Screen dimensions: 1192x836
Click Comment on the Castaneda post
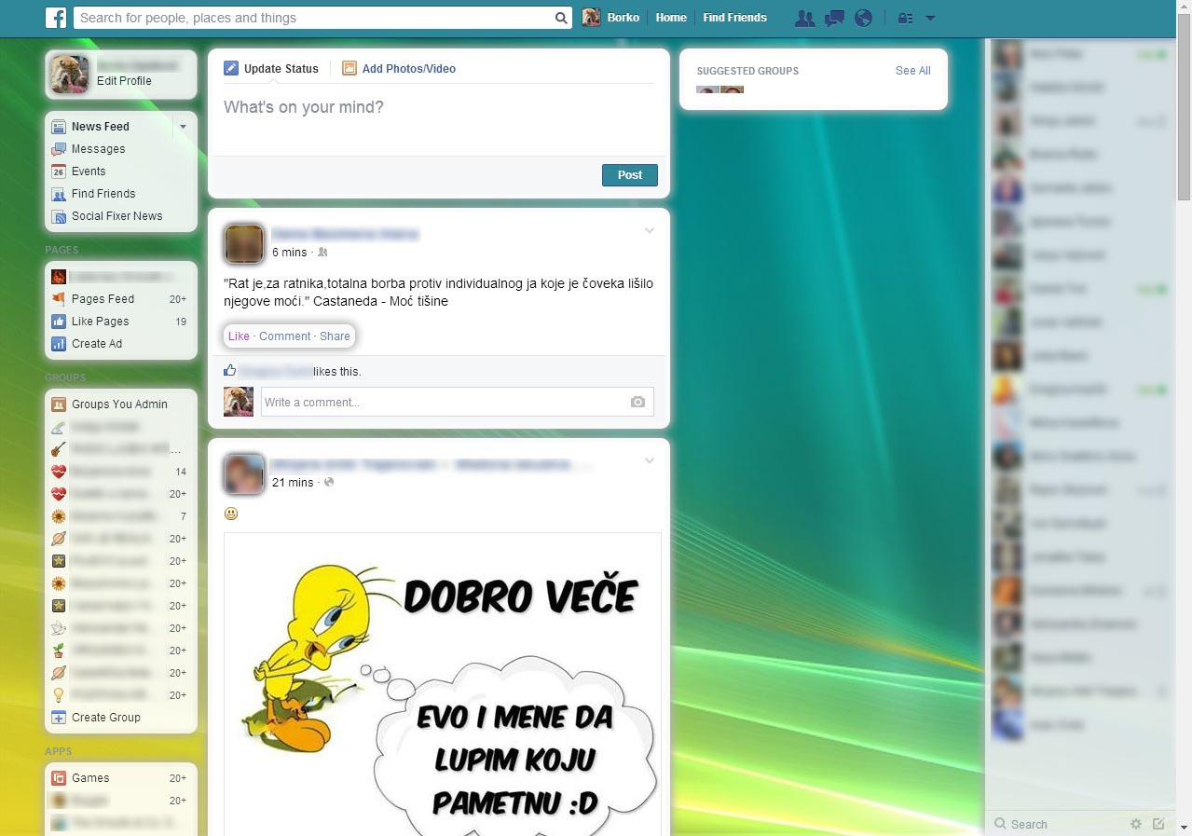[x=284, y=336]
